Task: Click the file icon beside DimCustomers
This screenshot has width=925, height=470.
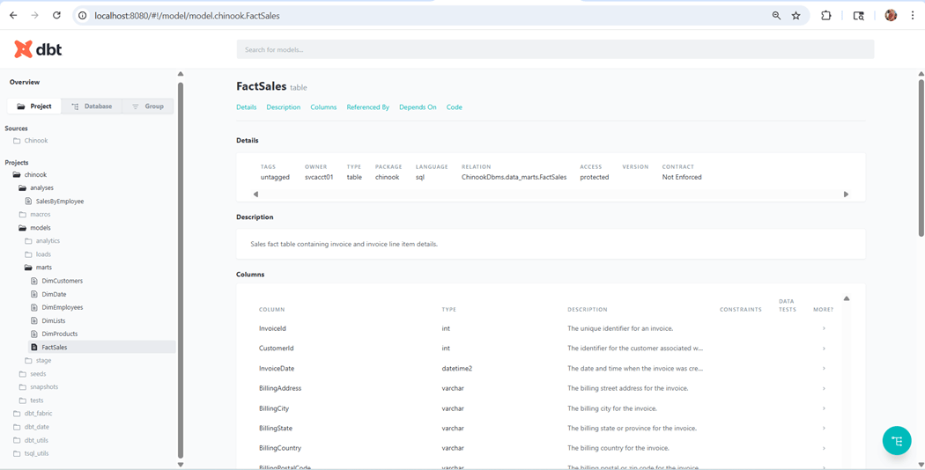Action: [34, 282]
